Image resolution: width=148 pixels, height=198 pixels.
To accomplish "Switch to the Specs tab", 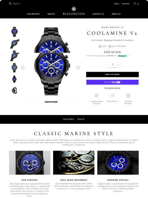I will pos(81,119).
